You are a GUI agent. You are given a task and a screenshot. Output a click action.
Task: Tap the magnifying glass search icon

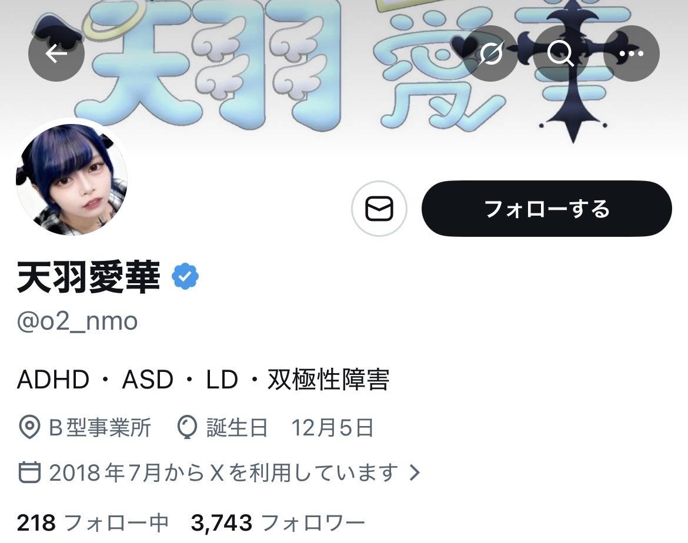pyautogui.click(x=560, y=53)
